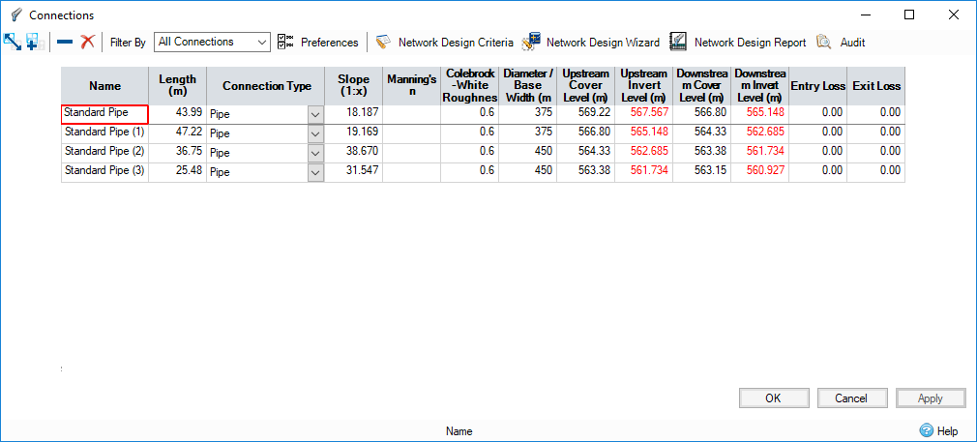The image size is (977, 442).
Task: Click the Audit magnifier icon
Action: coord(824,42)
